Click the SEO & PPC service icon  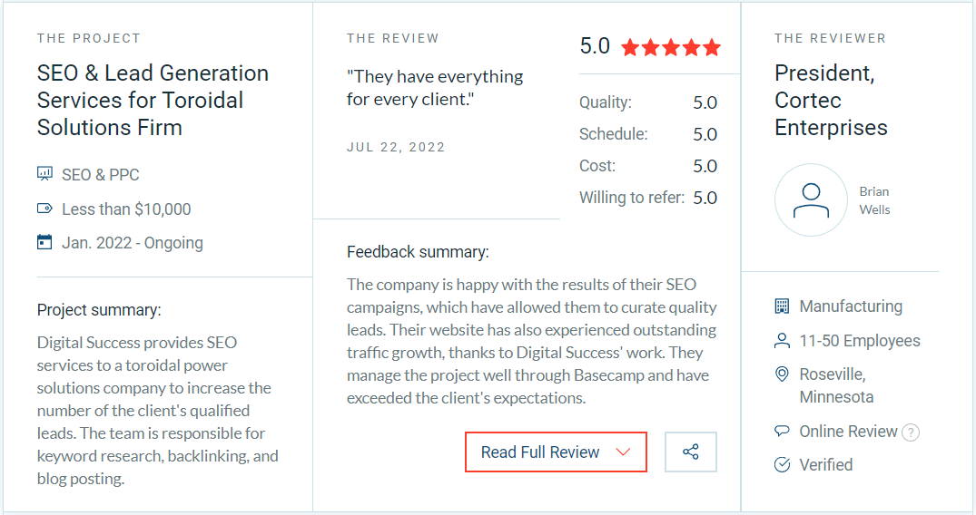pos(44,173)
